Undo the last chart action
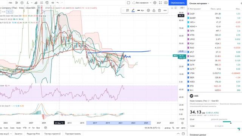The width and height of the screenshot is (242, 136). pyautogui.click(x=58, y=3)
